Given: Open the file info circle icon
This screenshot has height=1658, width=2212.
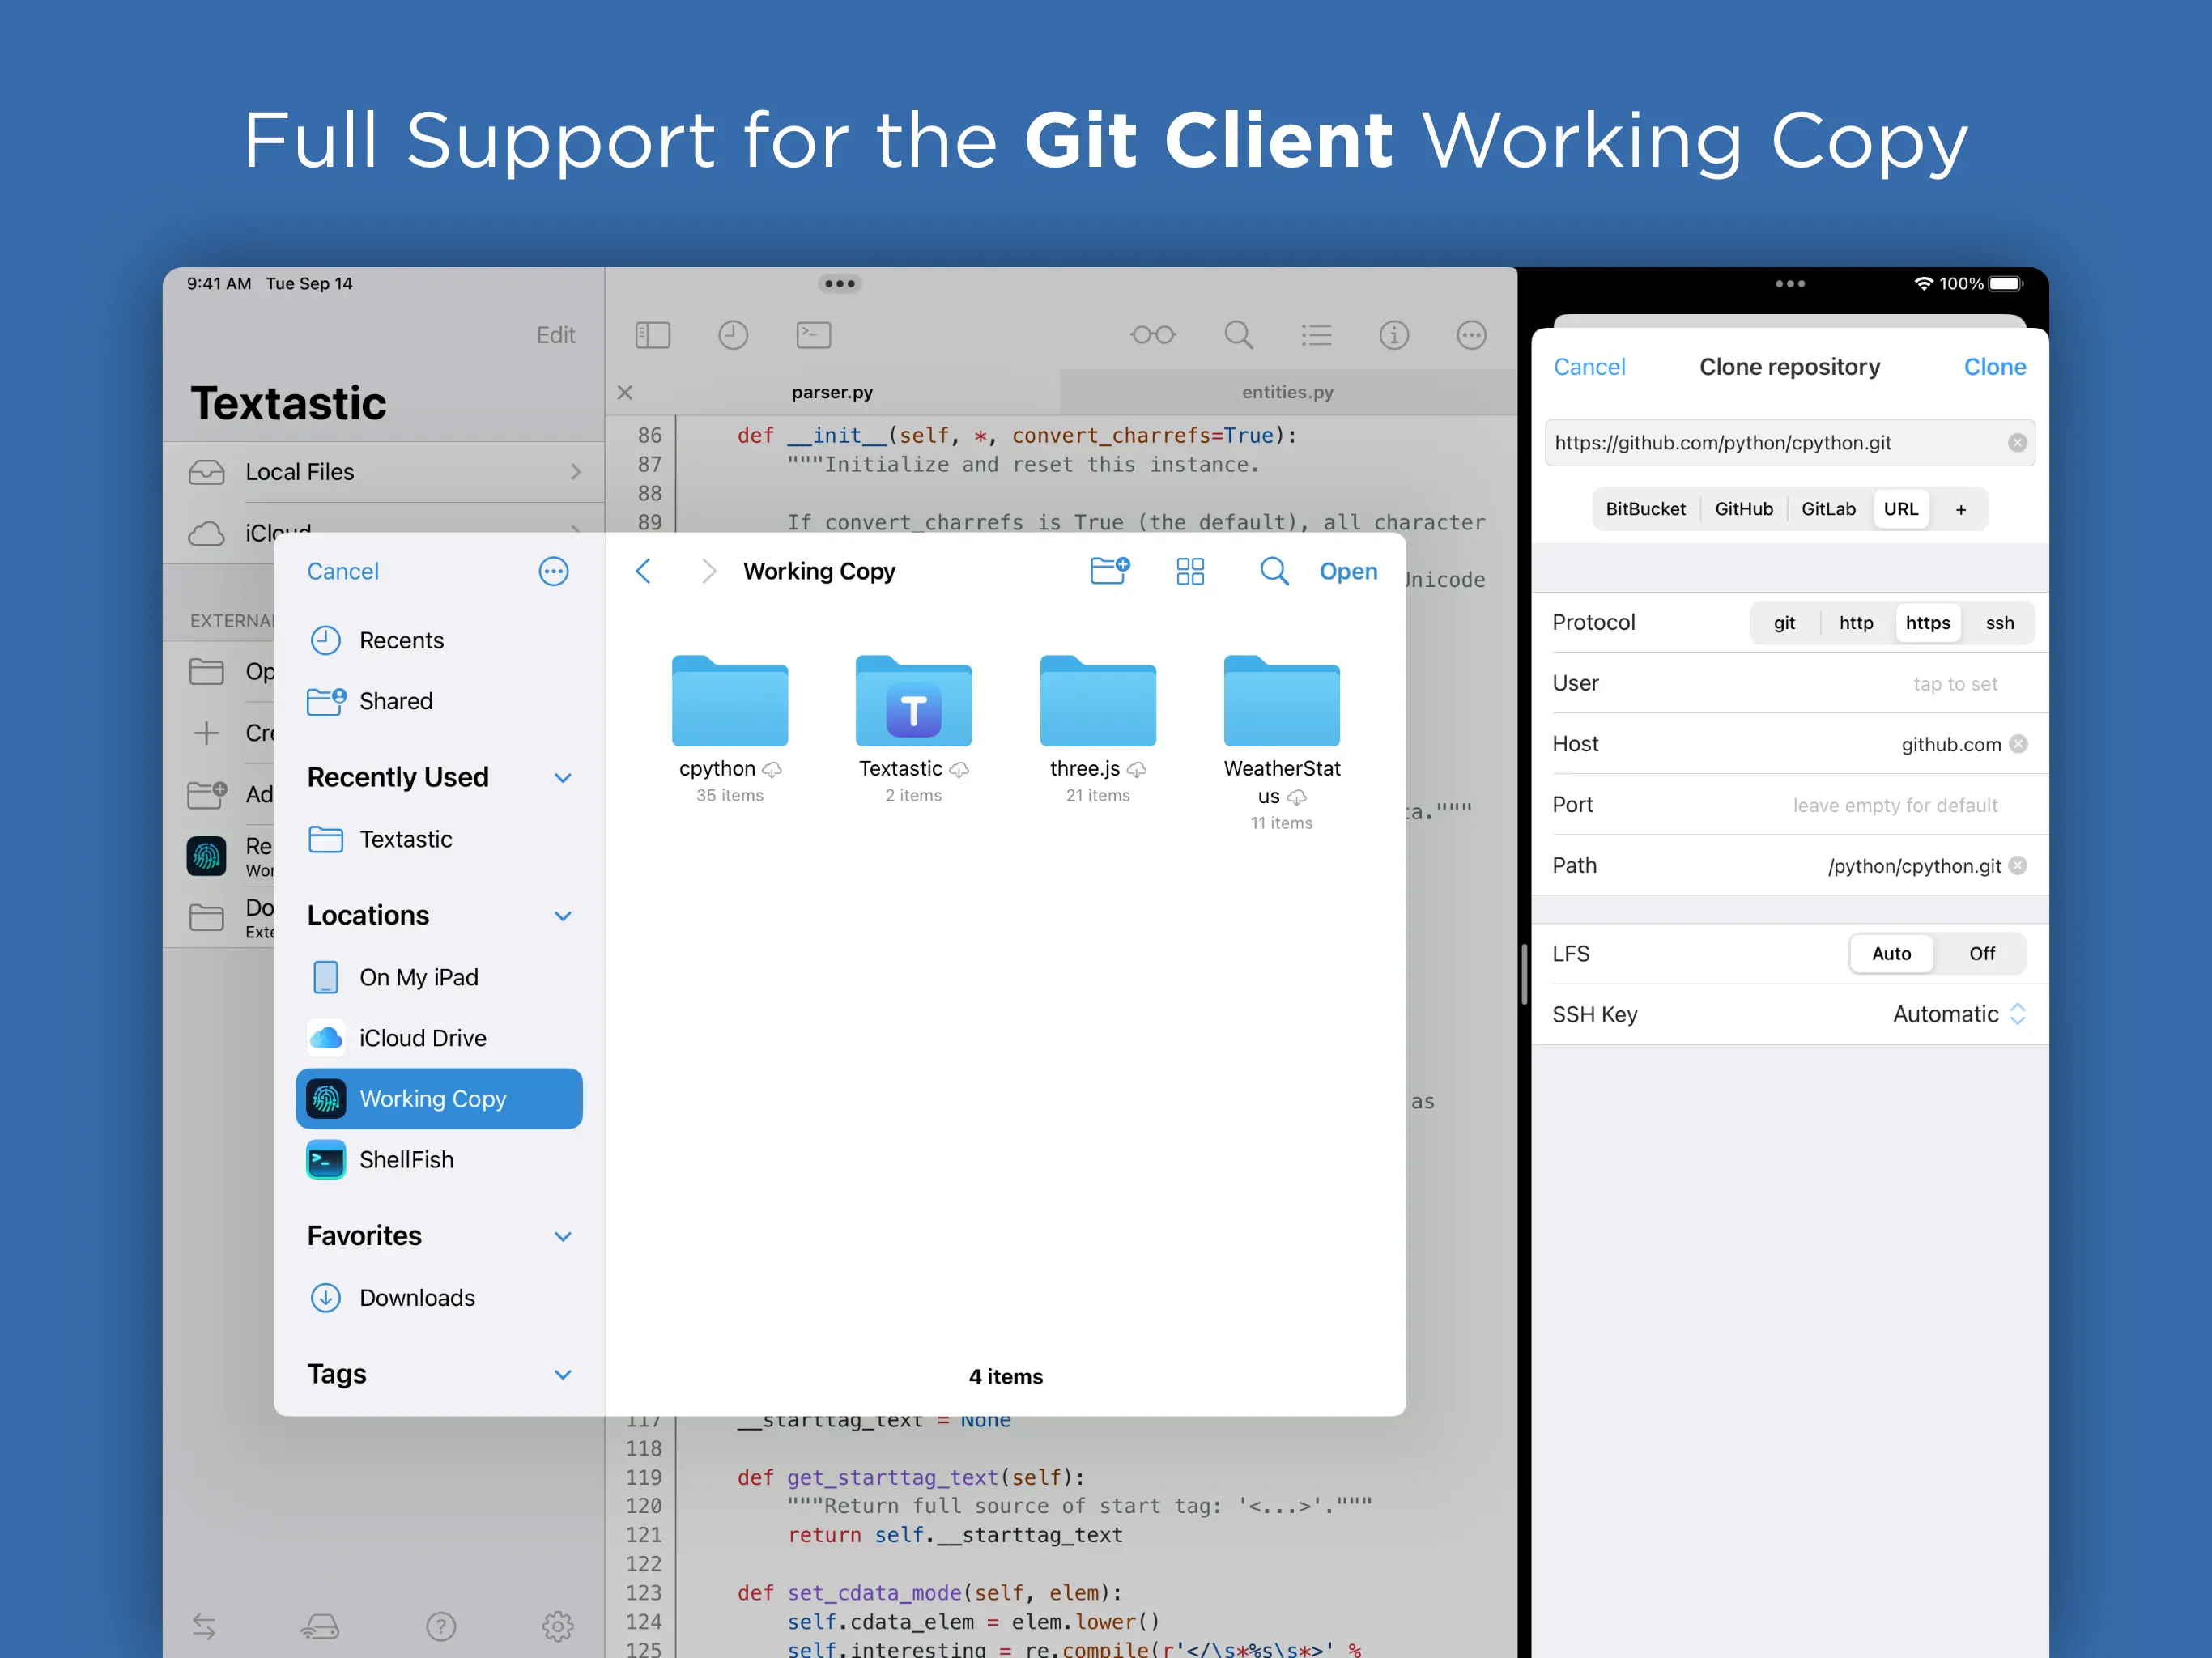Looking at the screenshot, I should point(1393,335).
